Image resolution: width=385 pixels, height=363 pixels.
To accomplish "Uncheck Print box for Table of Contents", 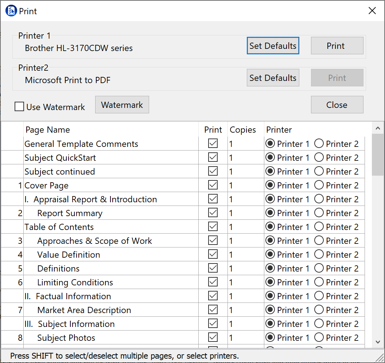I will coord(213,227).
